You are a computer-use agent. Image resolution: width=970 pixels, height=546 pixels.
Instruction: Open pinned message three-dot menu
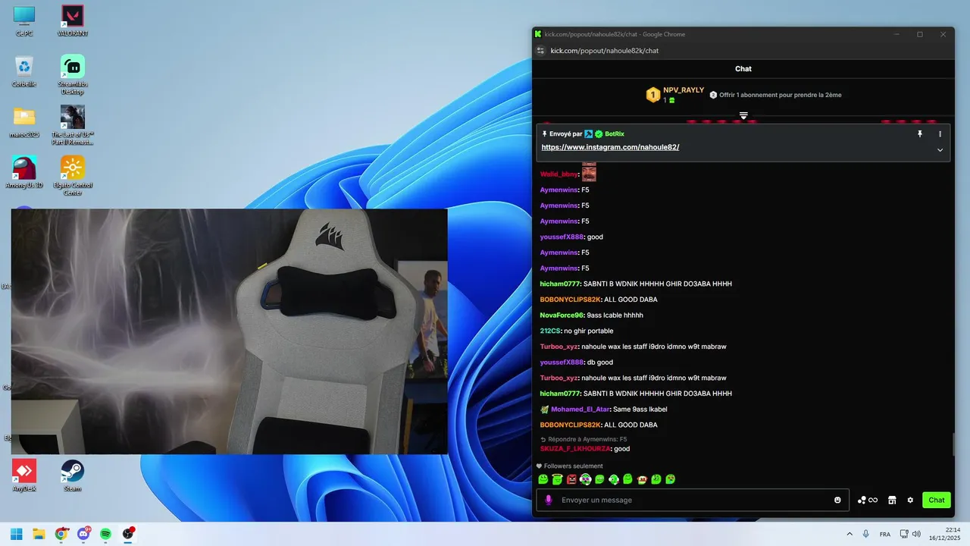[x=940, y=133]
